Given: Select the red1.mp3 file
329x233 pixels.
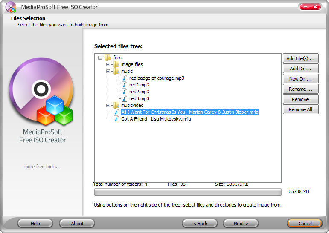Looking at the screenshot, I should 139,85.
